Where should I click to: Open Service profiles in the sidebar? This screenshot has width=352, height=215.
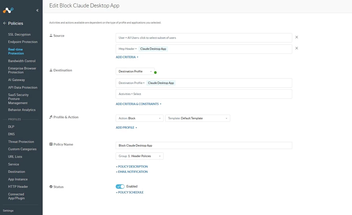tap(13, 164)
